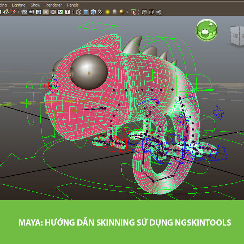The width and height of the screenshot is (244, 244).
Task: Enable wireframe on shaded cube icon
Action: [x=93, y=12]
